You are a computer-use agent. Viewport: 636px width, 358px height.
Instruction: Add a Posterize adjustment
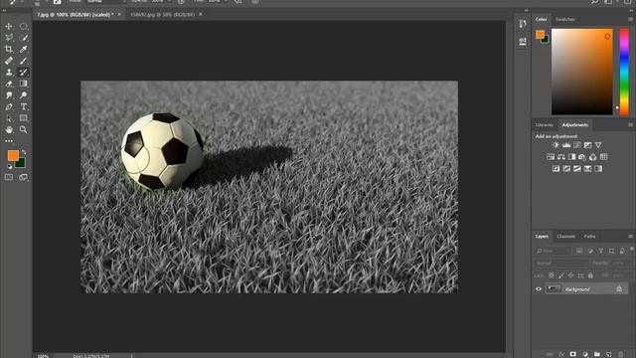point(566,169)
